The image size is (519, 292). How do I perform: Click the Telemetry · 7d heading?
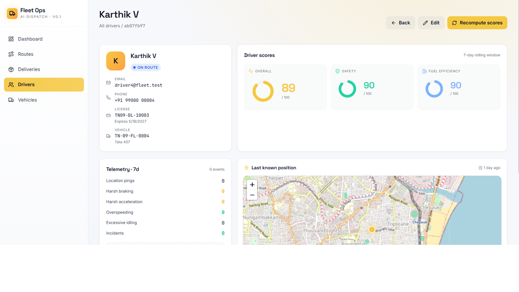(122, 169)
